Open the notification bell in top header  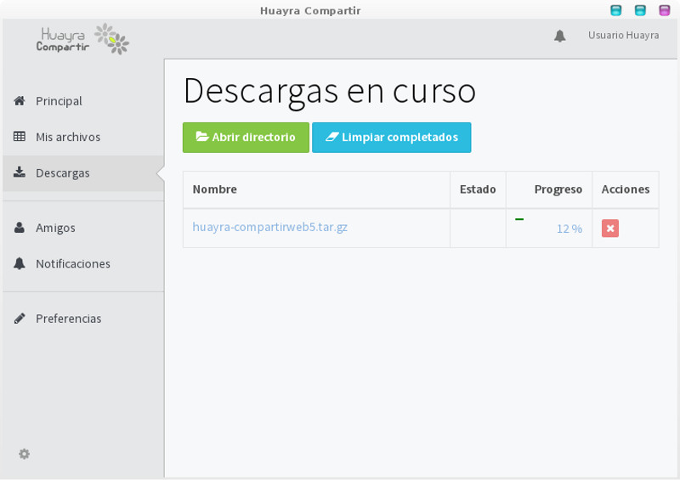(560, 36)
